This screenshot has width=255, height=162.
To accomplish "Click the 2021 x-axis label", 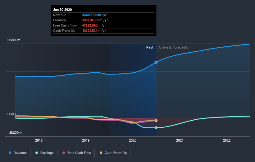I will 180,140.
